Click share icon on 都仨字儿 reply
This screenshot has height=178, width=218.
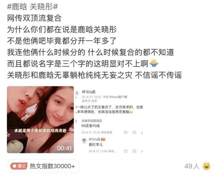point(126,151)
